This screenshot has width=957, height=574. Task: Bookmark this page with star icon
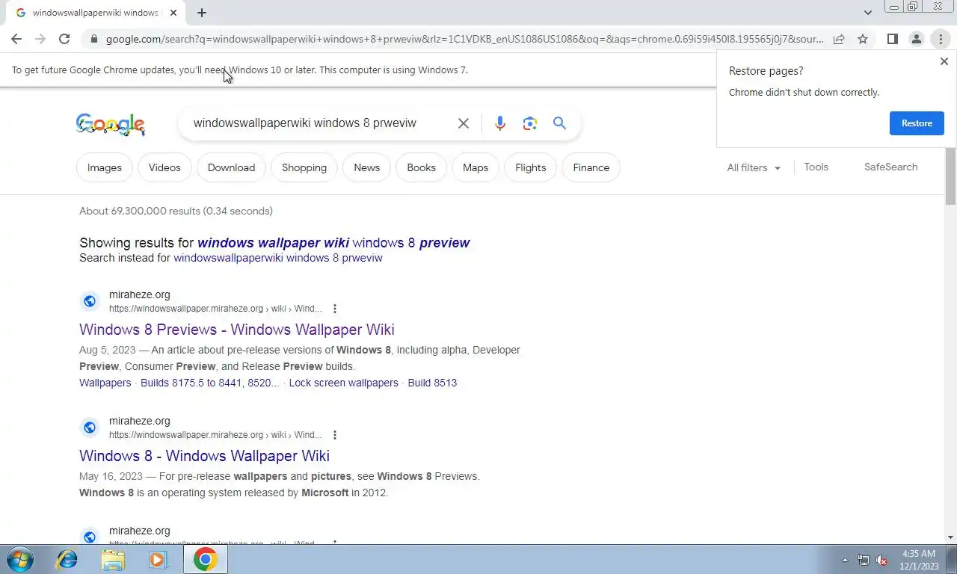pos(863,39)
